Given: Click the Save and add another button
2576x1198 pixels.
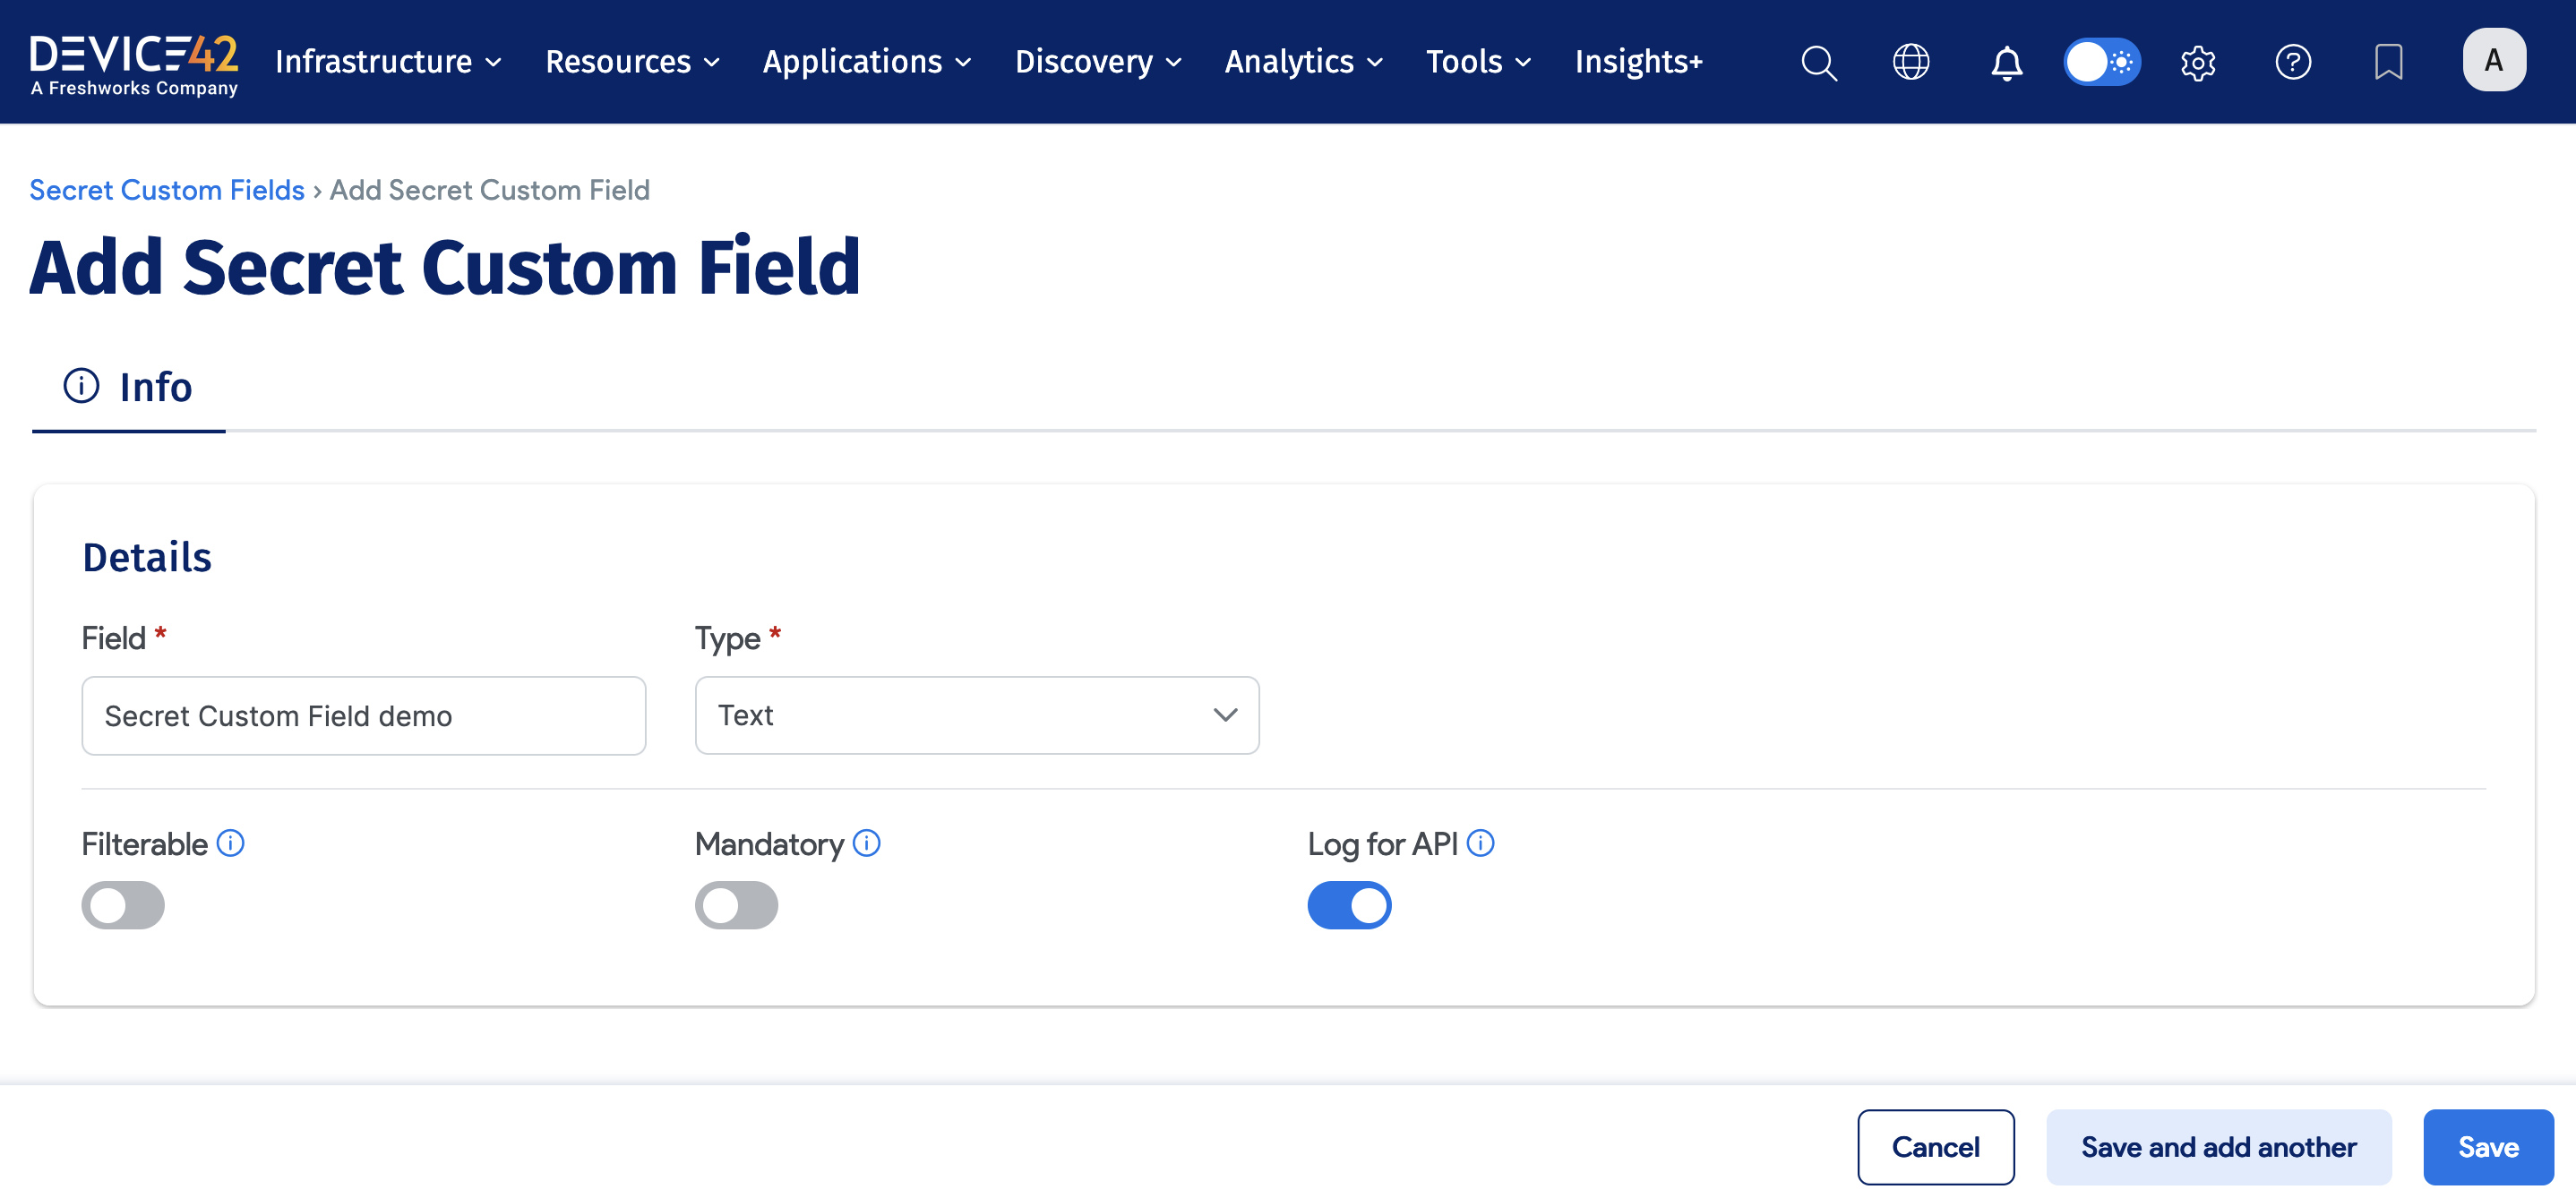Looking at the screenshot, I should click(x=2219, y=1146).
